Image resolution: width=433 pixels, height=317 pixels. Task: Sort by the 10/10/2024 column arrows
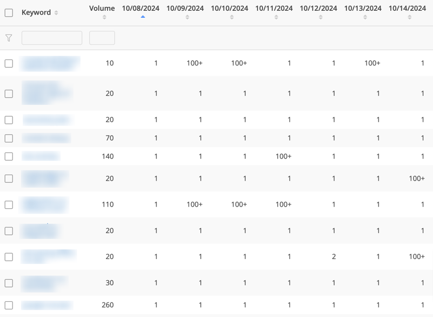click(232, 17)
